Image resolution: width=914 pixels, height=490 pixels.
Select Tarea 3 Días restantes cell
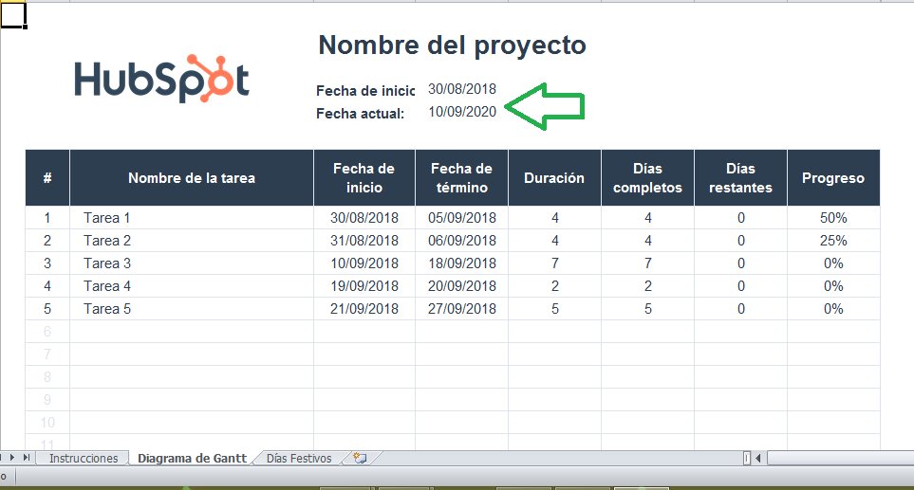pos(740,263)
